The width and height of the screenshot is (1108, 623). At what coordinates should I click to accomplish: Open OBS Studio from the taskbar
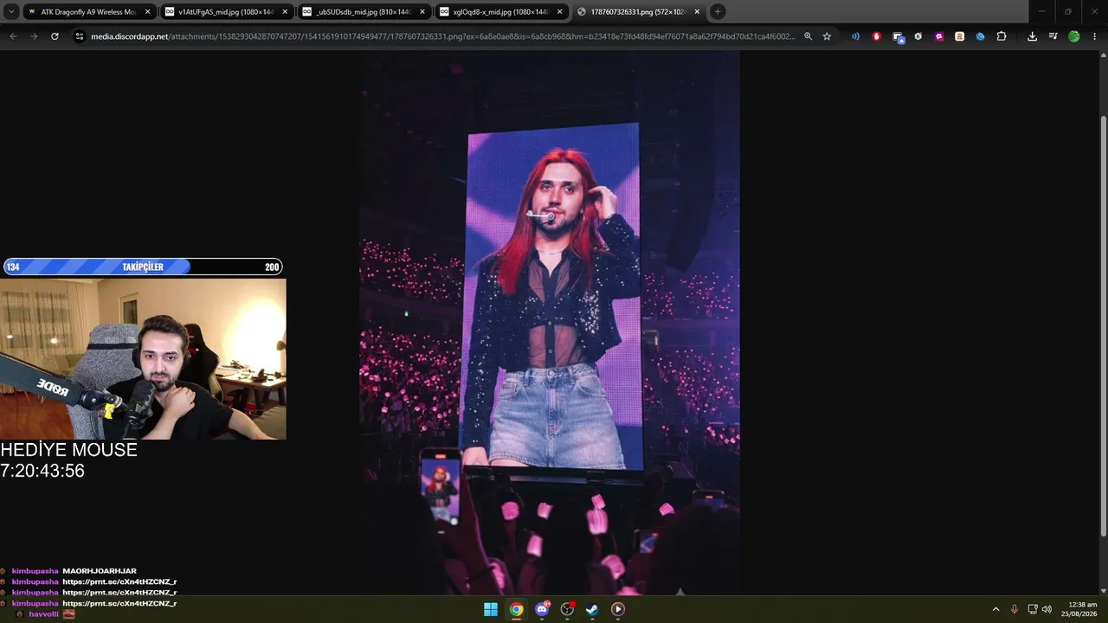pyautogui.click(x=567, y=609)
